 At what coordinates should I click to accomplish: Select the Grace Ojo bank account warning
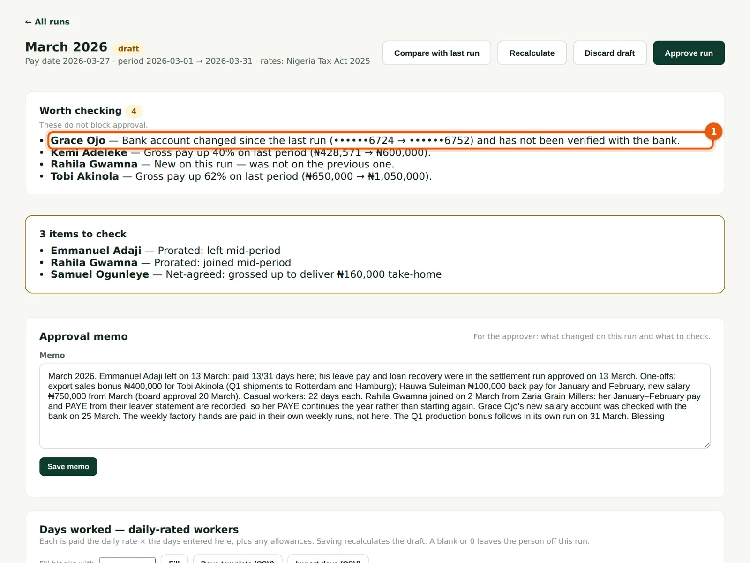click(x=380, y=140)
